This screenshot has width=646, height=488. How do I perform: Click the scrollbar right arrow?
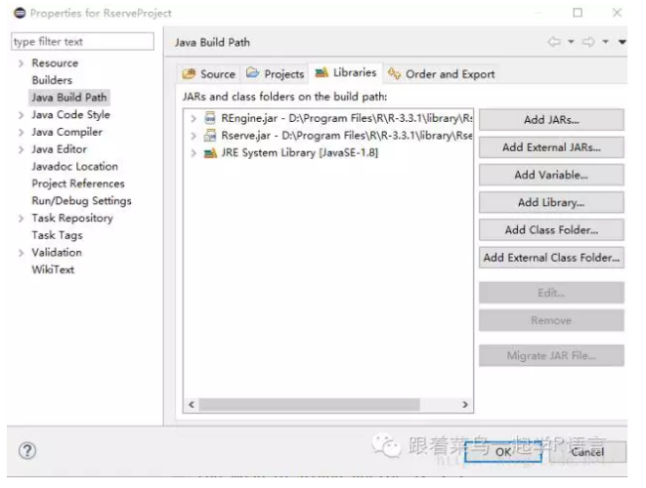point(465,404)
